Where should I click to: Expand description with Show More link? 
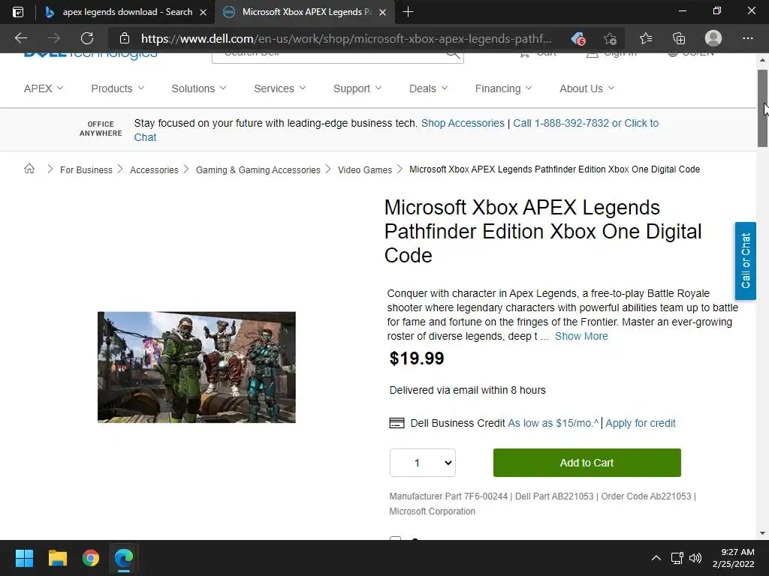[x=581, y=337]
